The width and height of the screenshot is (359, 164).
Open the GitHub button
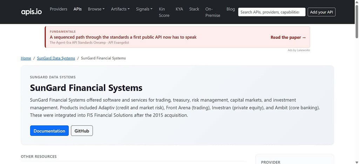pos(82,131)
